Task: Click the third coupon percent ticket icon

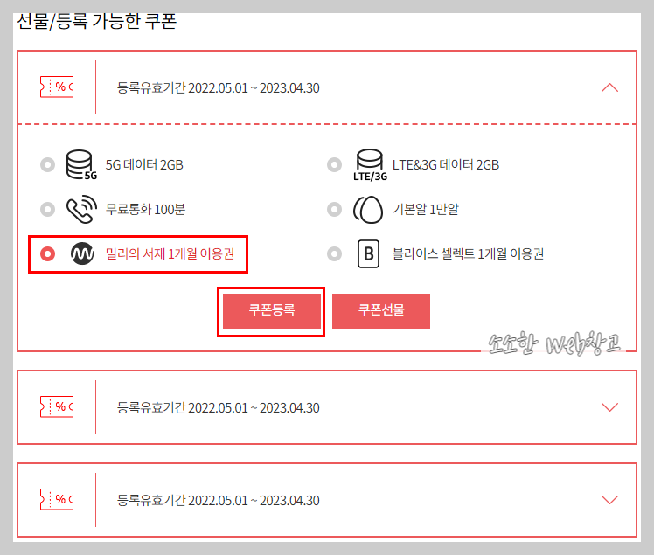Action: [57, 499]
